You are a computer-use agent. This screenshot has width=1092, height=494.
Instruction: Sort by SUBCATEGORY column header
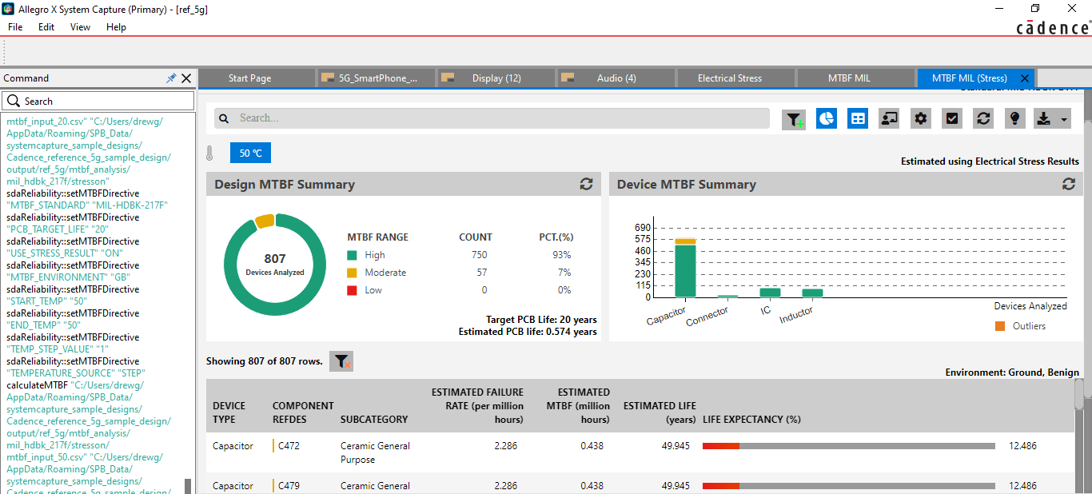coord(374,419)
